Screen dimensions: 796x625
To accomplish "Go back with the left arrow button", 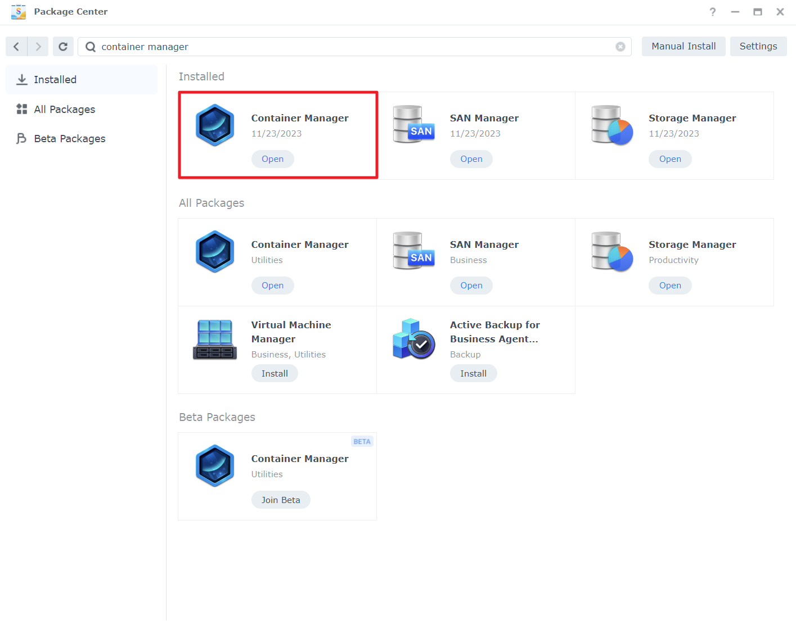I will [x=16, y=47].
